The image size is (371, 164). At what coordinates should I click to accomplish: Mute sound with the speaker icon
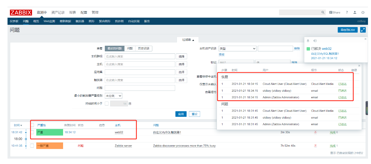[x=315, y=41]
